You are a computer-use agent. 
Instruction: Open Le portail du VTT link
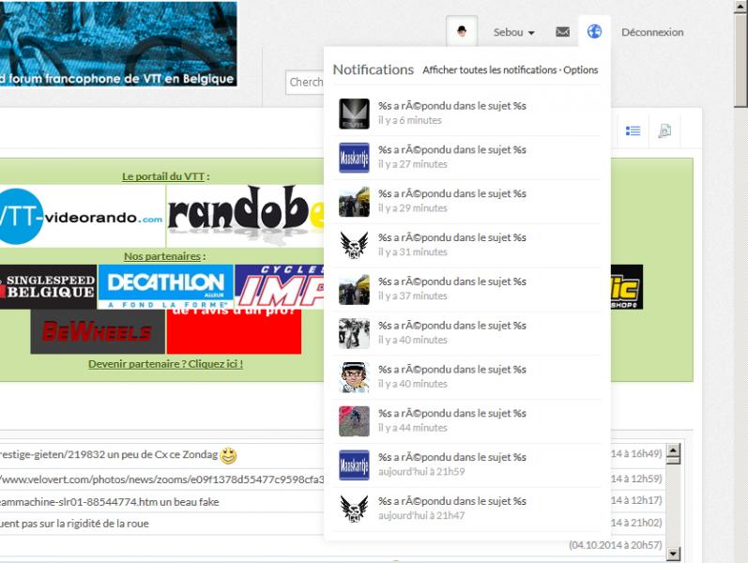(x=163, y=176)
